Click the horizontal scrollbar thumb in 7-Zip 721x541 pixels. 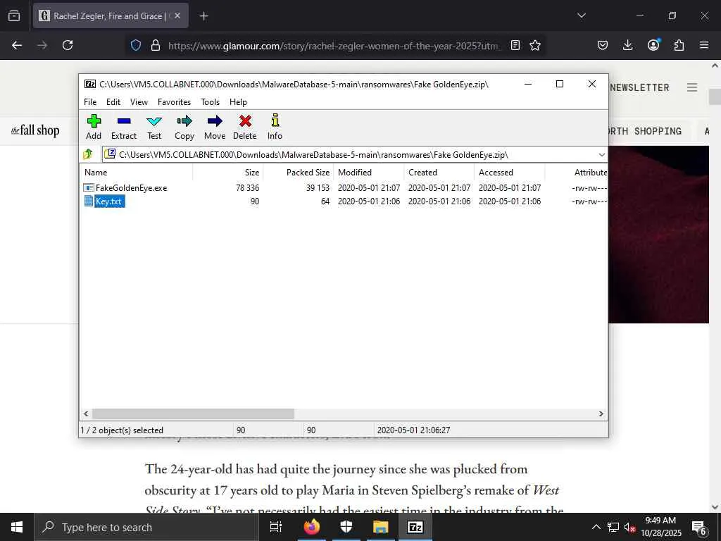pyautogui.click(x=193, y=414)
